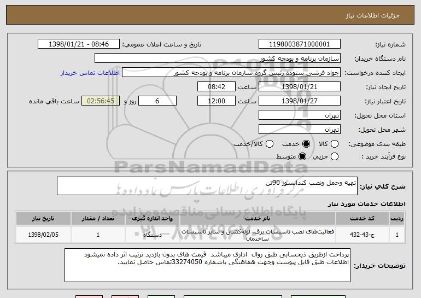Click the public announcement date field
The width and height of the screenshot is (421, 298).
[79, 44]
